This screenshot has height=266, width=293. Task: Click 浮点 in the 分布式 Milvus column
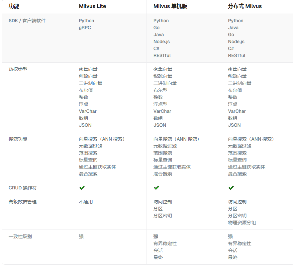[233, 104]
